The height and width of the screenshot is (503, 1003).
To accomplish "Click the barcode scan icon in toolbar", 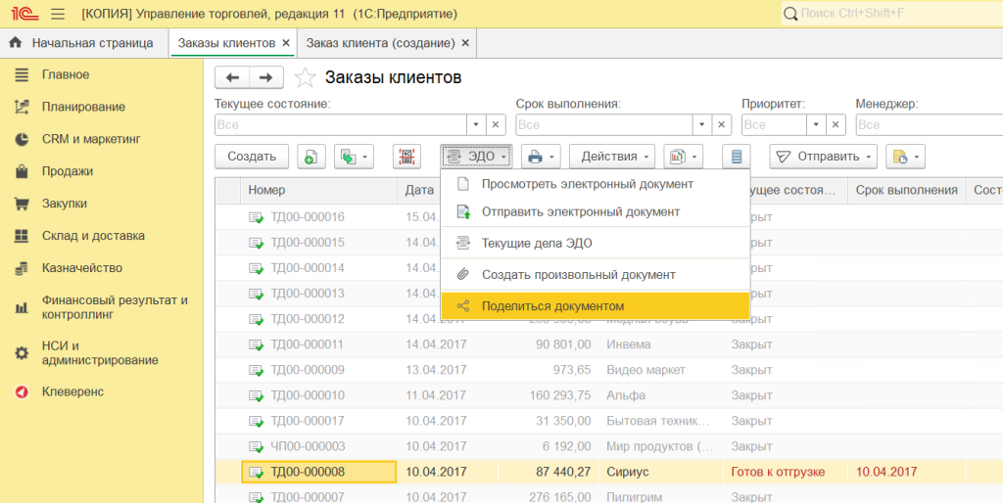I will [x=406, y=157].
